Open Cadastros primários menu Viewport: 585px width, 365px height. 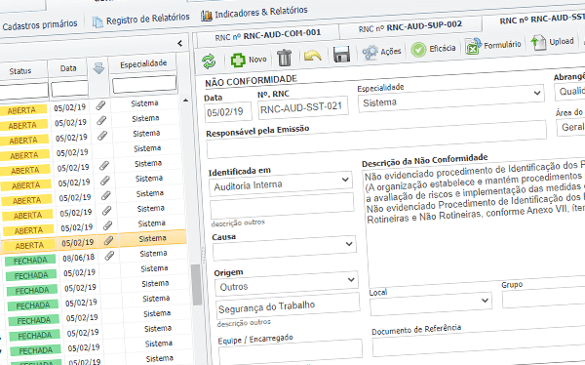click(x=40, y=25)
